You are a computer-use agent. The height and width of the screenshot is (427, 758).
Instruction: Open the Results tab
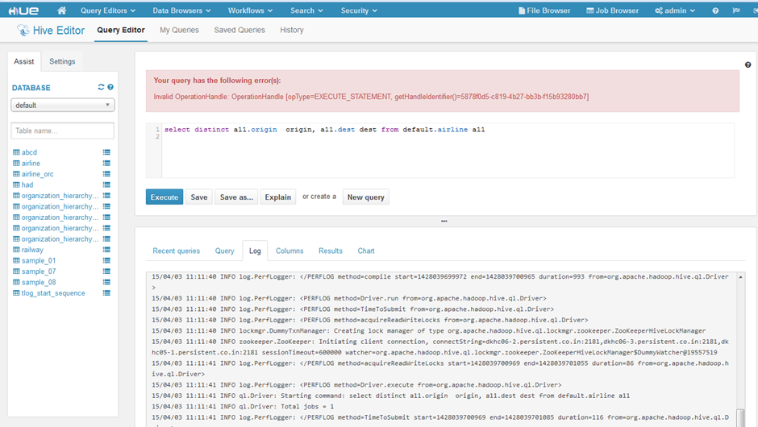pyautogui.click(x=330, y=251)
